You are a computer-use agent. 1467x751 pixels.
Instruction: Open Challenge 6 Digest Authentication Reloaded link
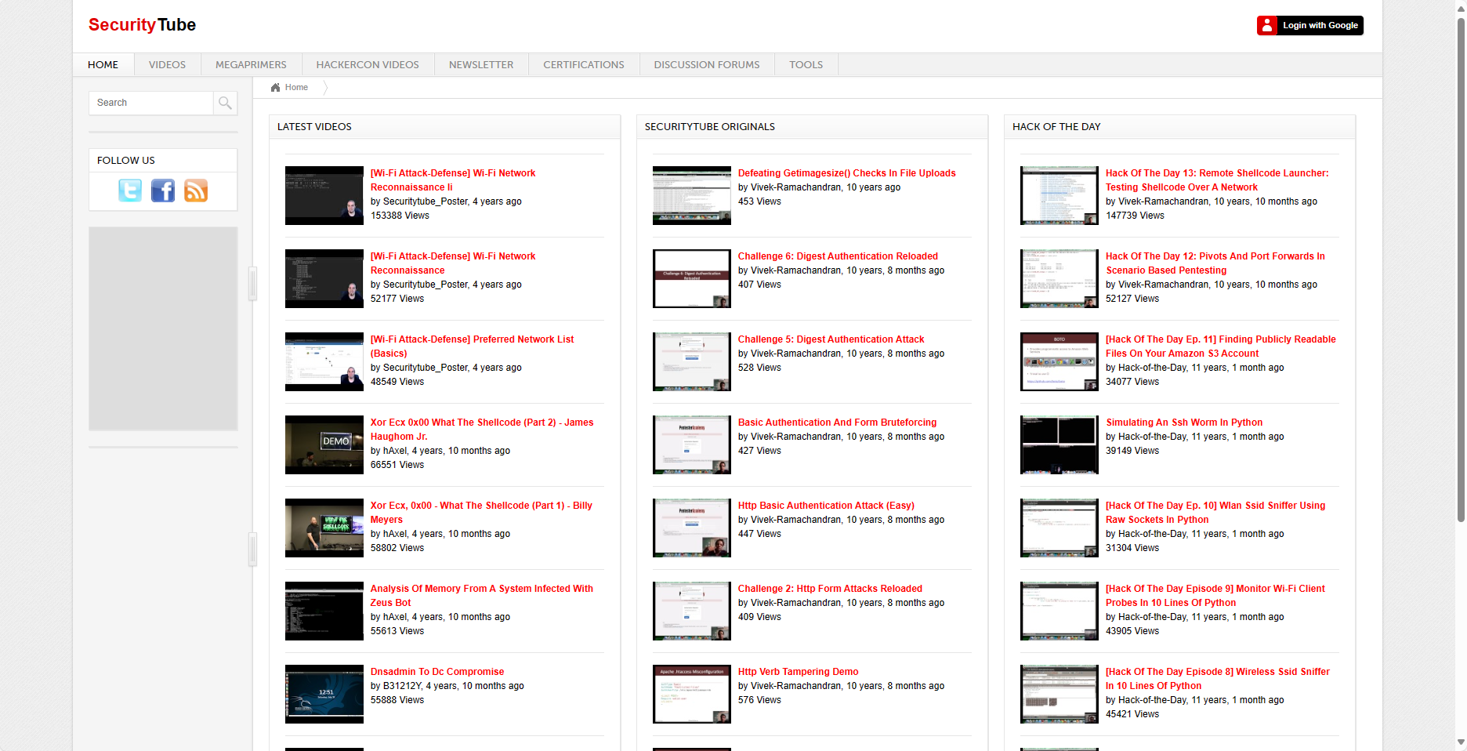[838, 256]
